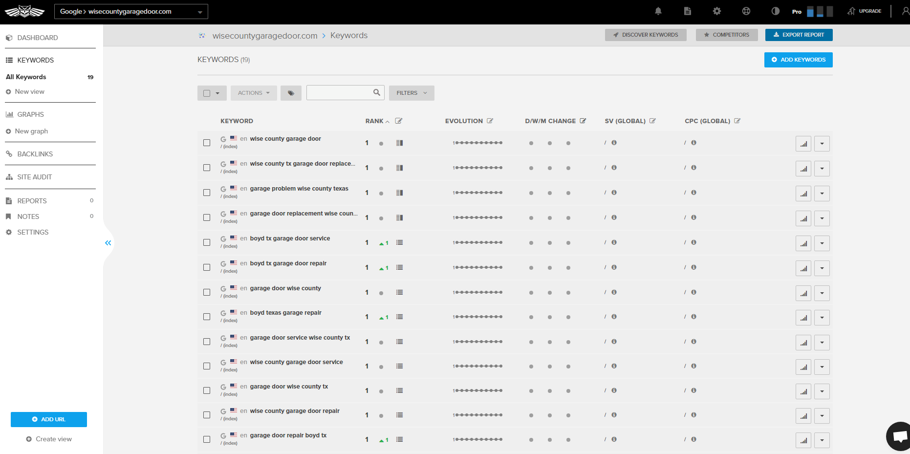Open chart icon for wise county garage door
910x454 pixels.
(803, 144)
